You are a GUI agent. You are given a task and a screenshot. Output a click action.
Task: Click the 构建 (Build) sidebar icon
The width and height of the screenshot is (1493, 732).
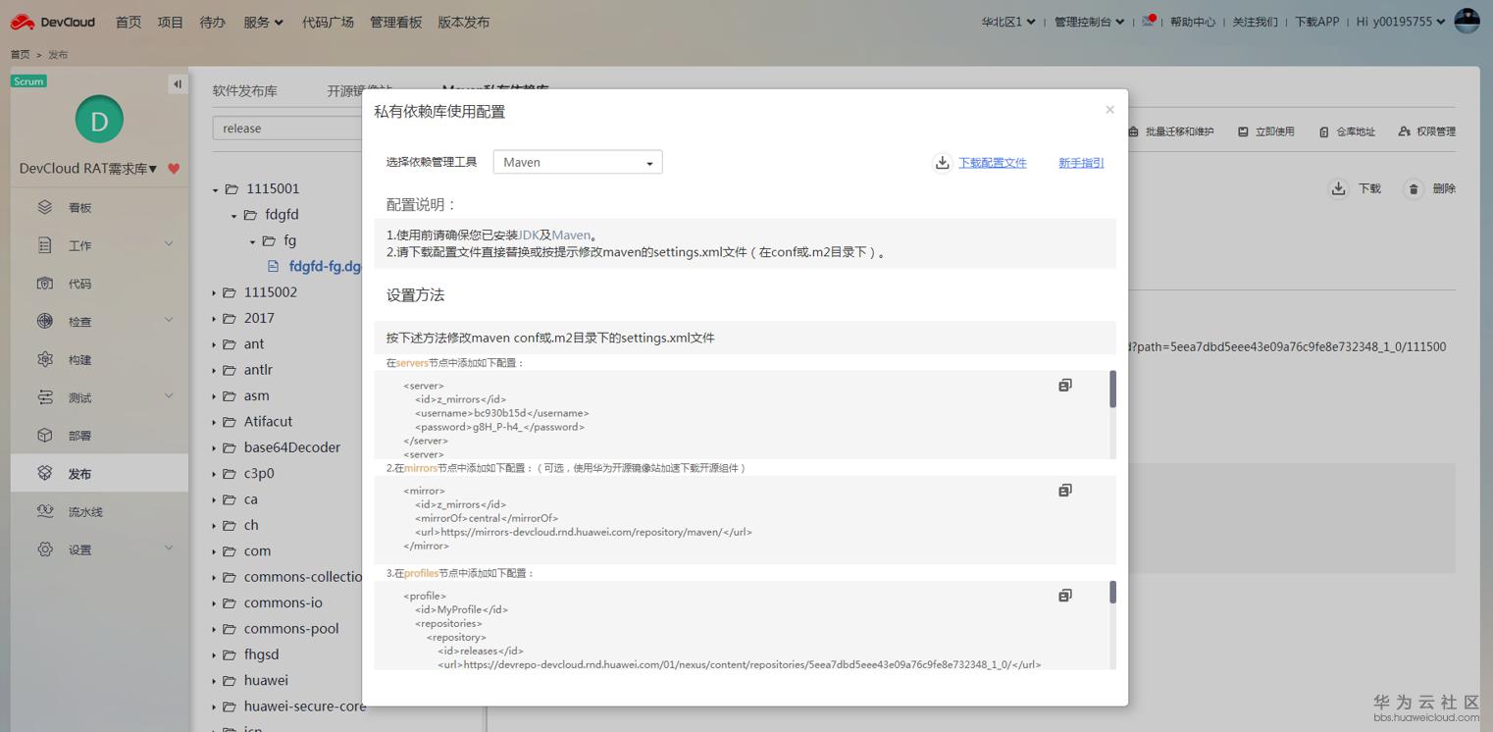pos(45,359)
